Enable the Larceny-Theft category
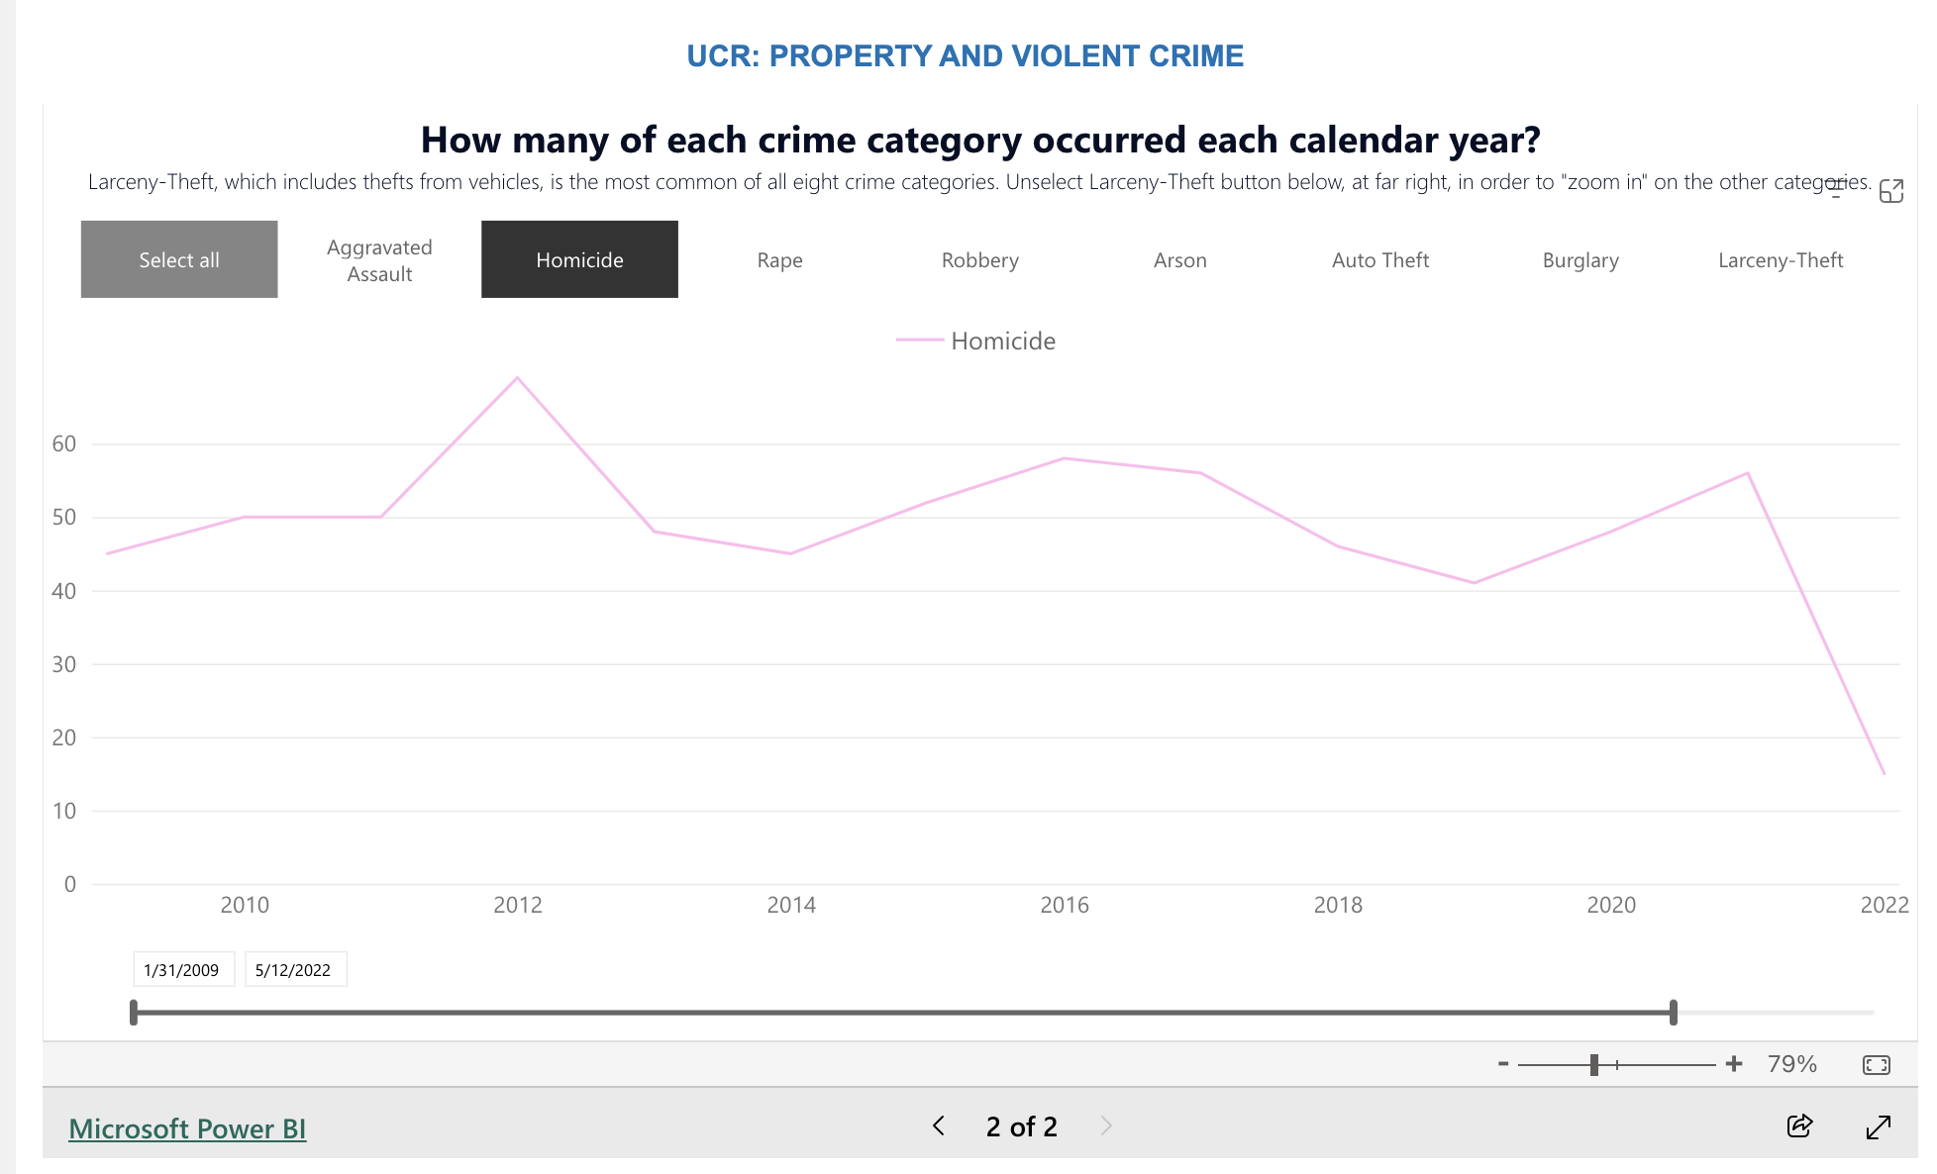1937x1174 pixels. tap(1780, 260)
